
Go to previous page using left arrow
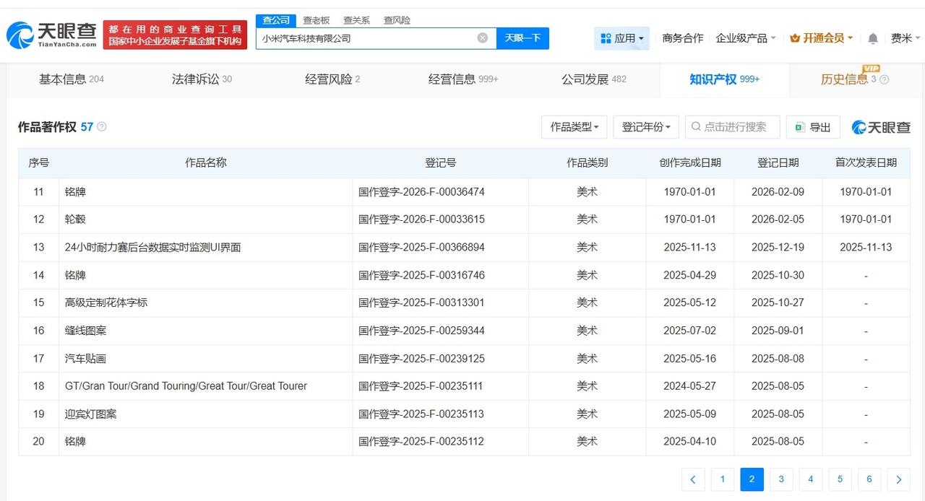[x=693, y=479]
